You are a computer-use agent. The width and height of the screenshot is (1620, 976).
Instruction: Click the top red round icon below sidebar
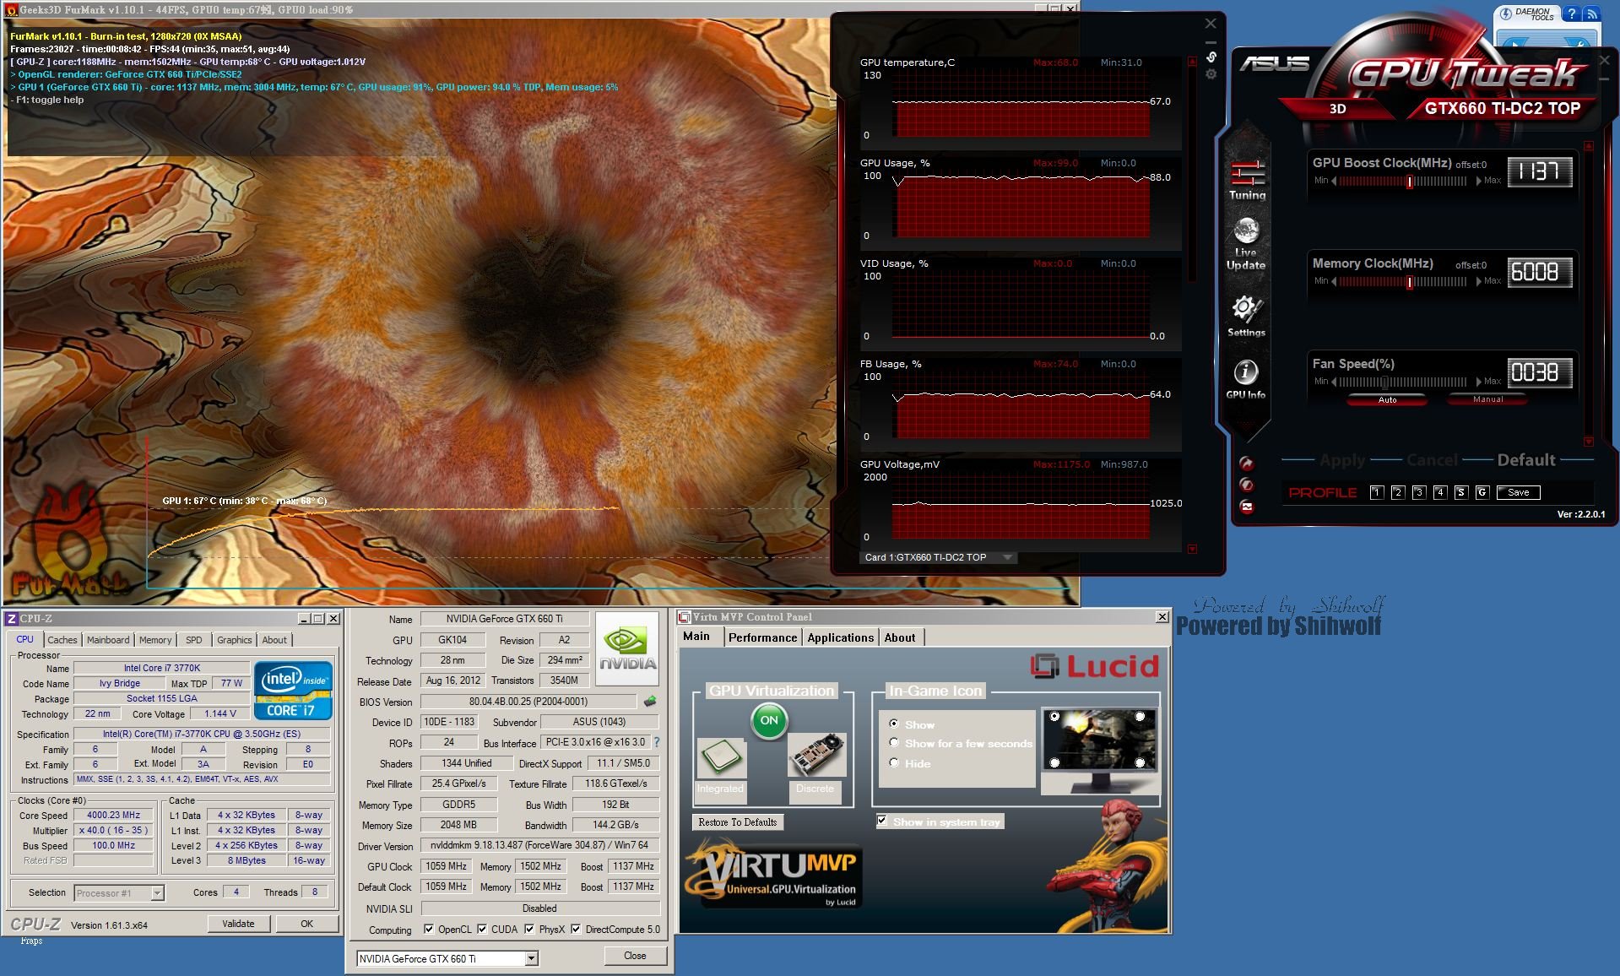(x=1247, y=464)
